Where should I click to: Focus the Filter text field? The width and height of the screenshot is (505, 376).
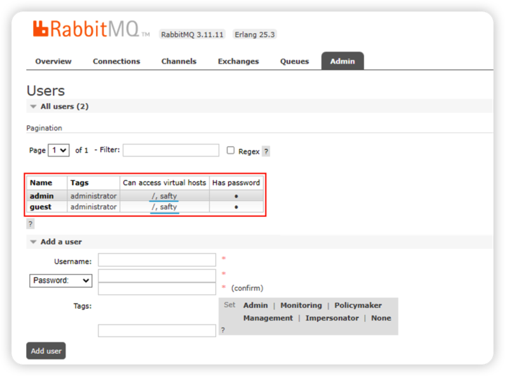[171, 150]
